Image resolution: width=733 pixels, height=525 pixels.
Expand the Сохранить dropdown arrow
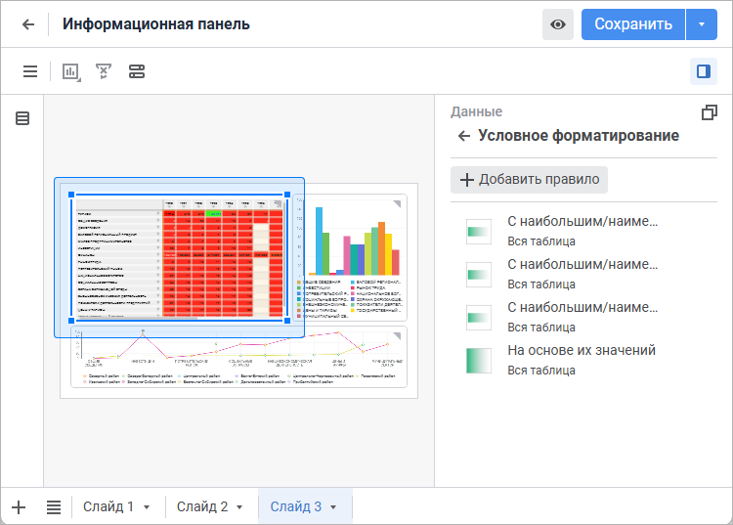(702, 24)
